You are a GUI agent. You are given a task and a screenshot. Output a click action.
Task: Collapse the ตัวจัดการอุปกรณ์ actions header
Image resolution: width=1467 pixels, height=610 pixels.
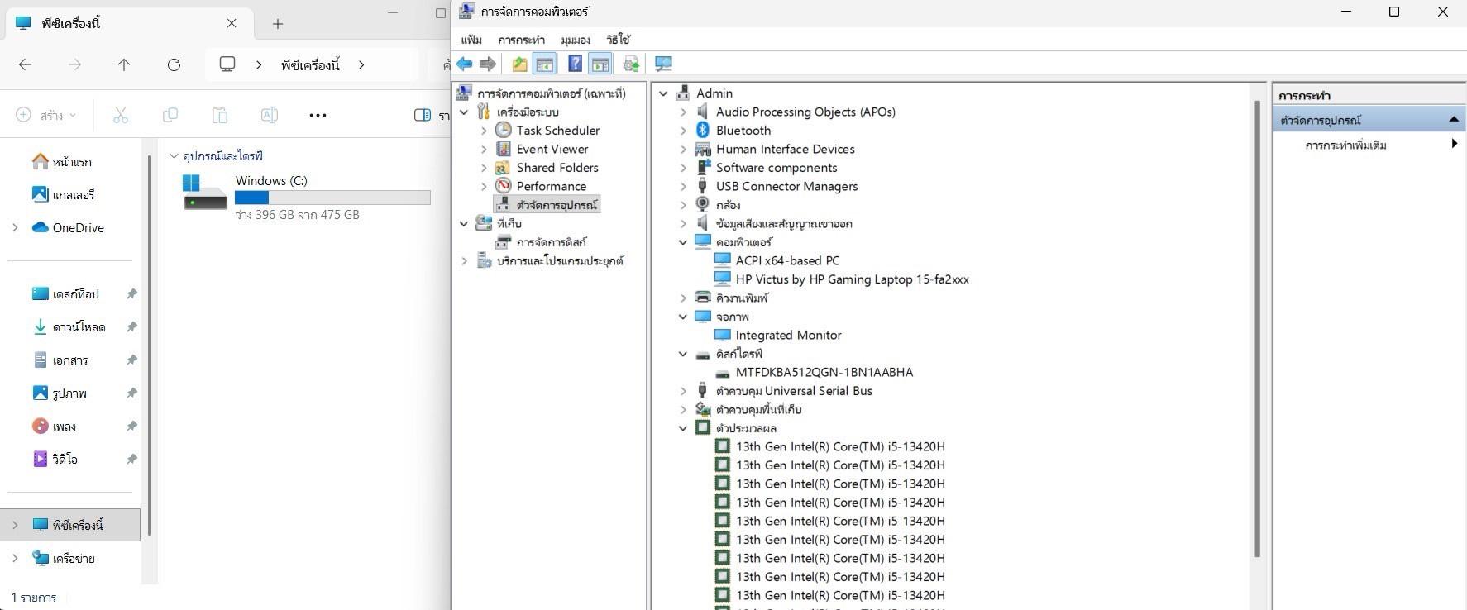[1454, 120]
